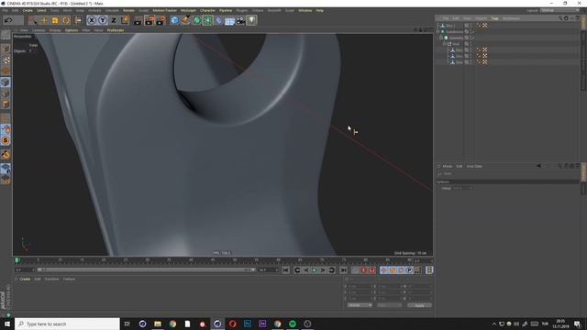Add a Cube primitive object
Screen dimensions: 587x330
pos(174,20)
